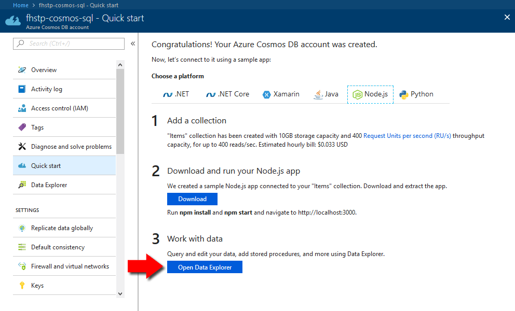This screenshot has height=311, width=515.
Task: Click the Quick start cloud icon in the sidebar
Action: coord(22,166)
